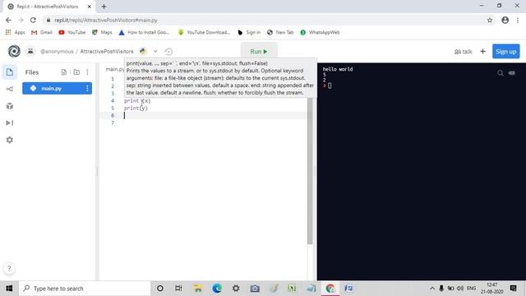Open How to Install Goo... bookmark

pos(144,32)
